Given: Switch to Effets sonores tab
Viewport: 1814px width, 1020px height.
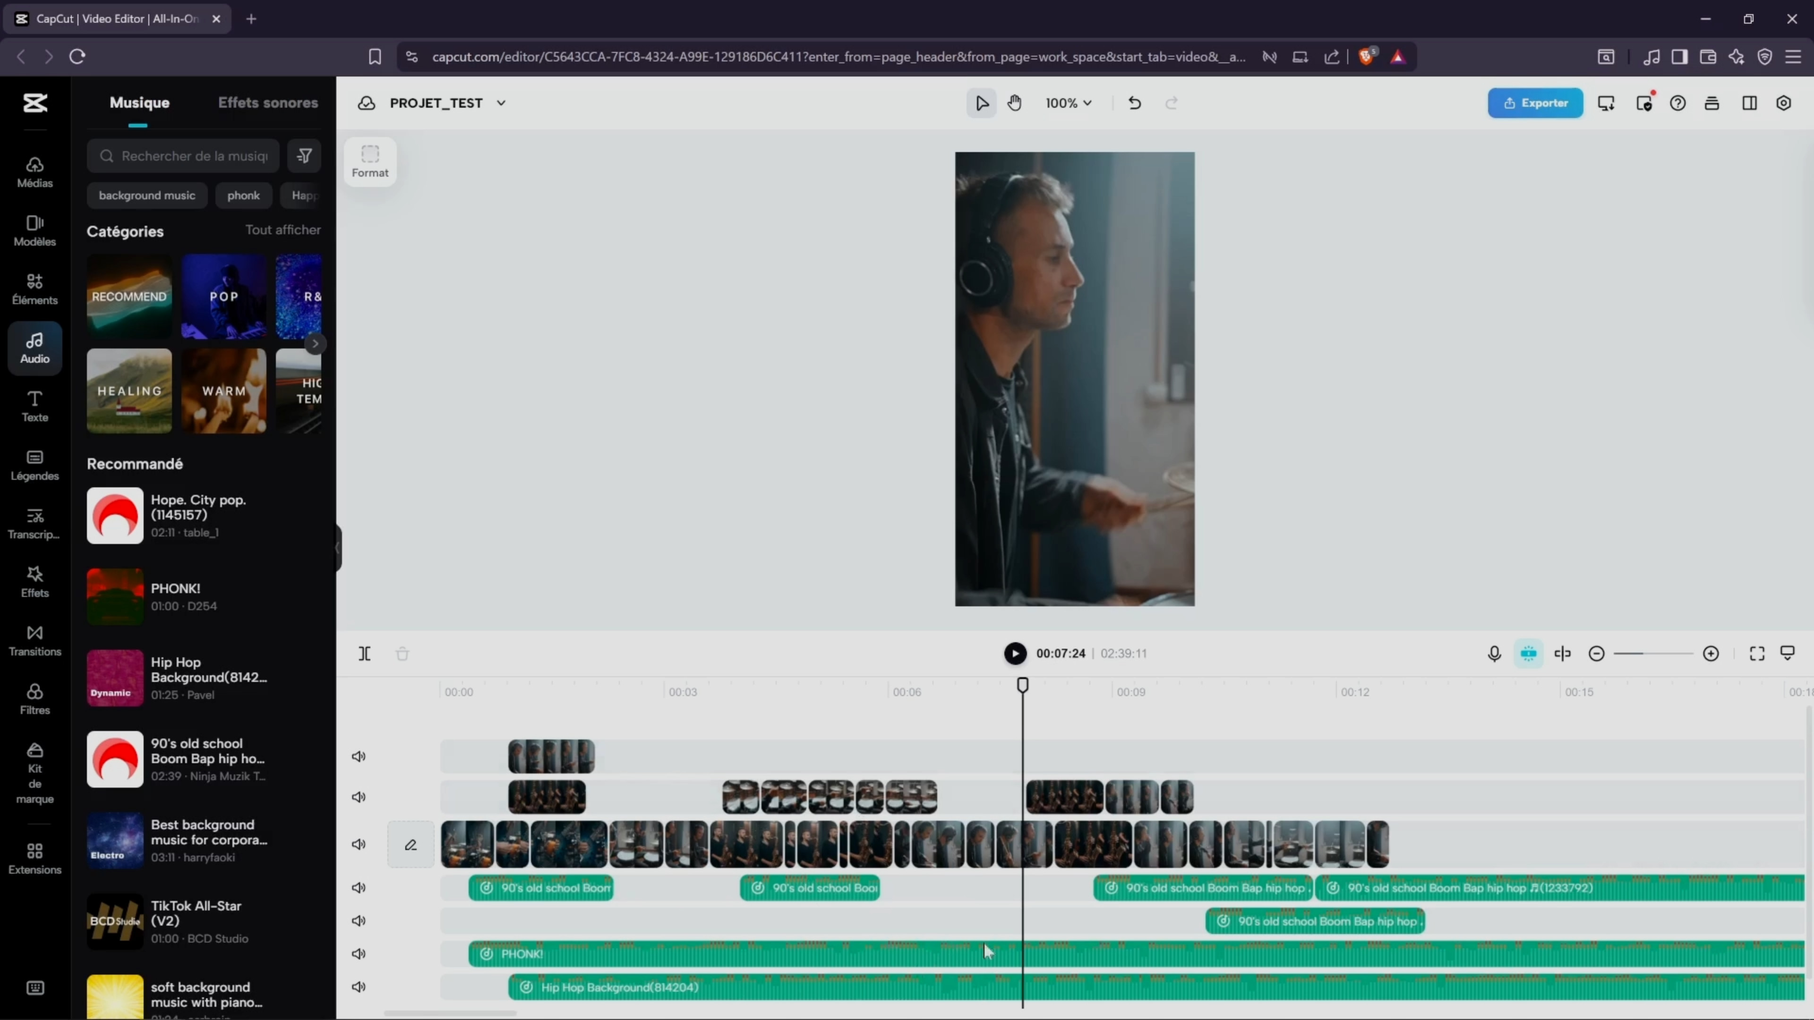Looking at the screenshot, I should (x=267, y=103).
